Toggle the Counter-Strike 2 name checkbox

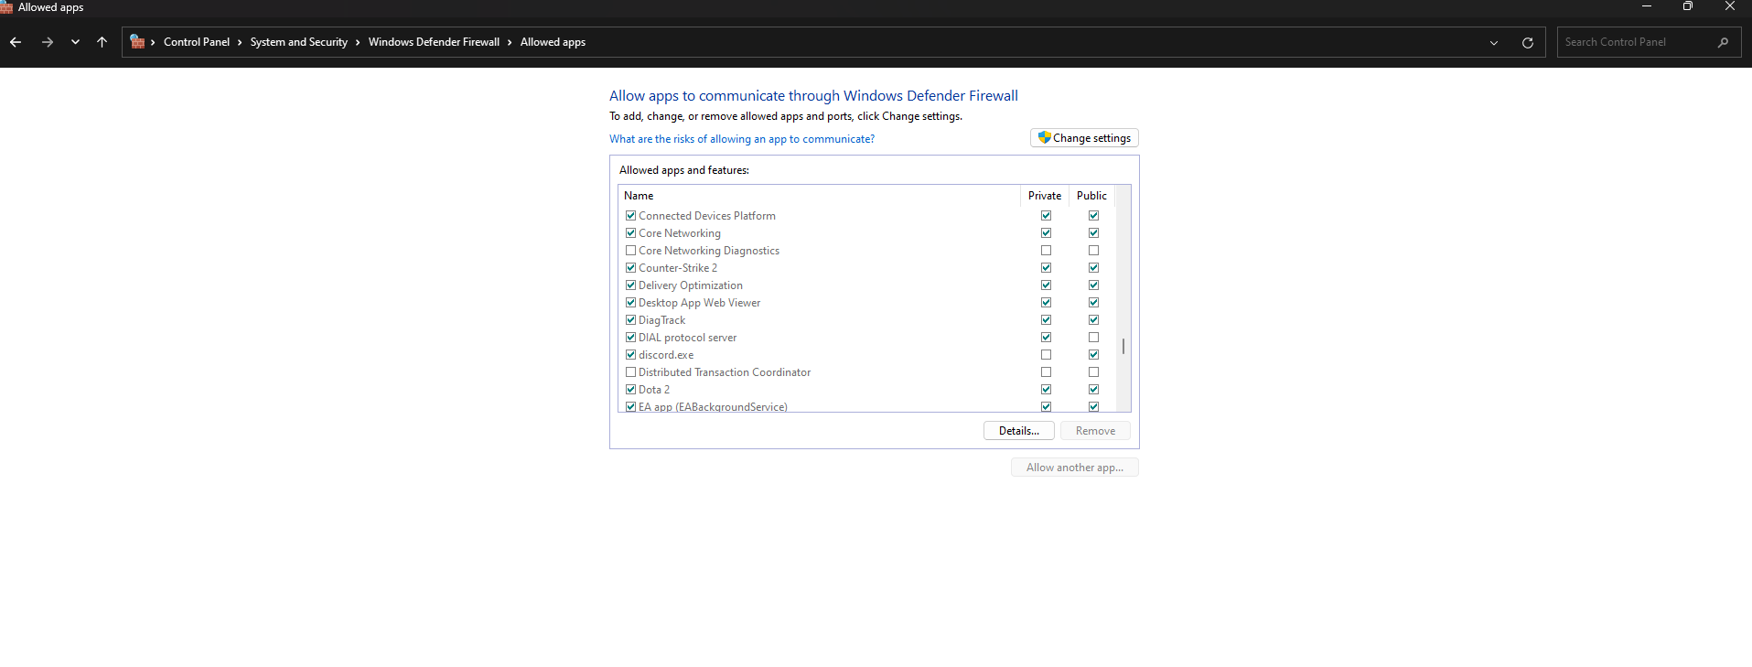pyautogui.click(x=630, y=268)
